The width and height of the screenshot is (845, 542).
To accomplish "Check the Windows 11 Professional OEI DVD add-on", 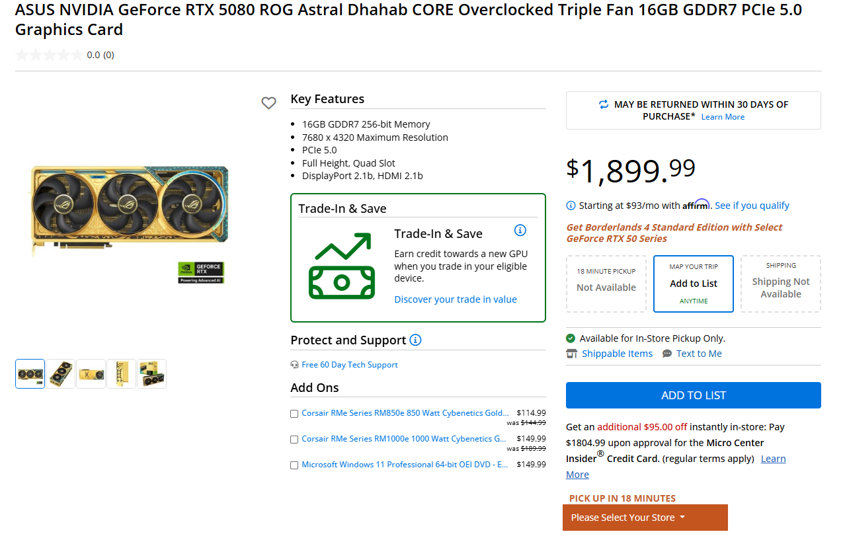I will tap(294, 465).
